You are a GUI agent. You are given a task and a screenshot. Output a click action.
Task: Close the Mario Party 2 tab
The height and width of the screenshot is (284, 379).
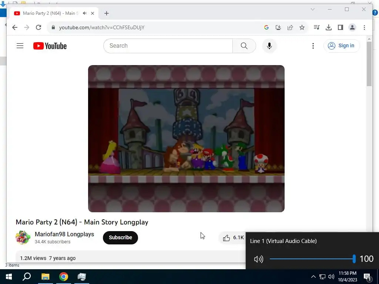tap(92, 13)
